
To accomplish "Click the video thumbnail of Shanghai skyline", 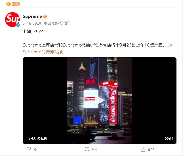I will pos(99,100).
